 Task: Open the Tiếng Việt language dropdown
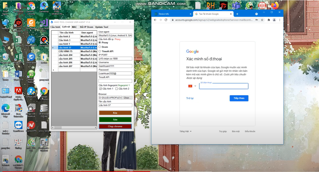185,131
